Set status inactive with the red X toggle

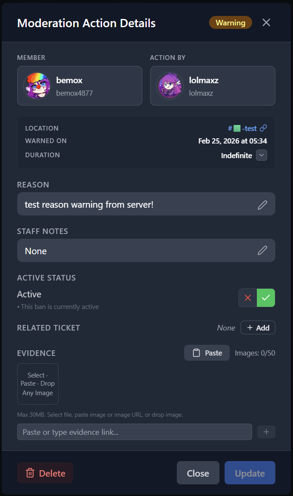coord(248,298)
